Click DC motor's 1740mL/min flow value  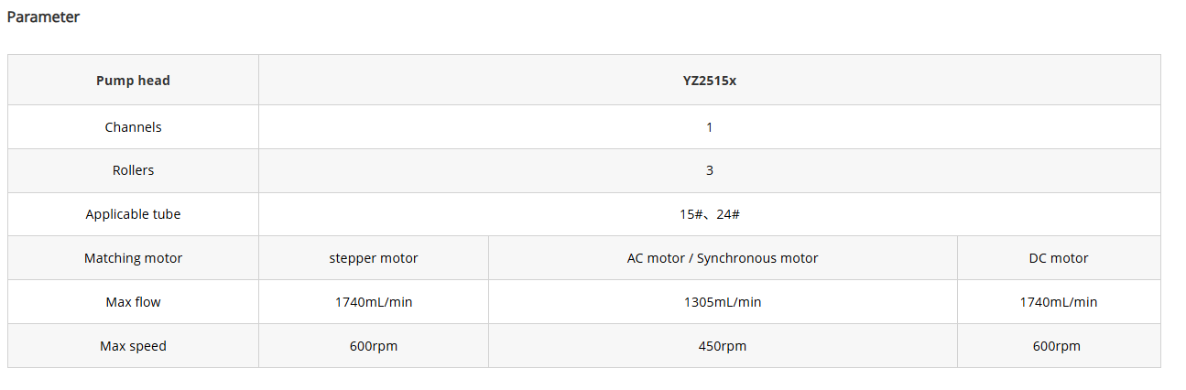click(1059, 302)
